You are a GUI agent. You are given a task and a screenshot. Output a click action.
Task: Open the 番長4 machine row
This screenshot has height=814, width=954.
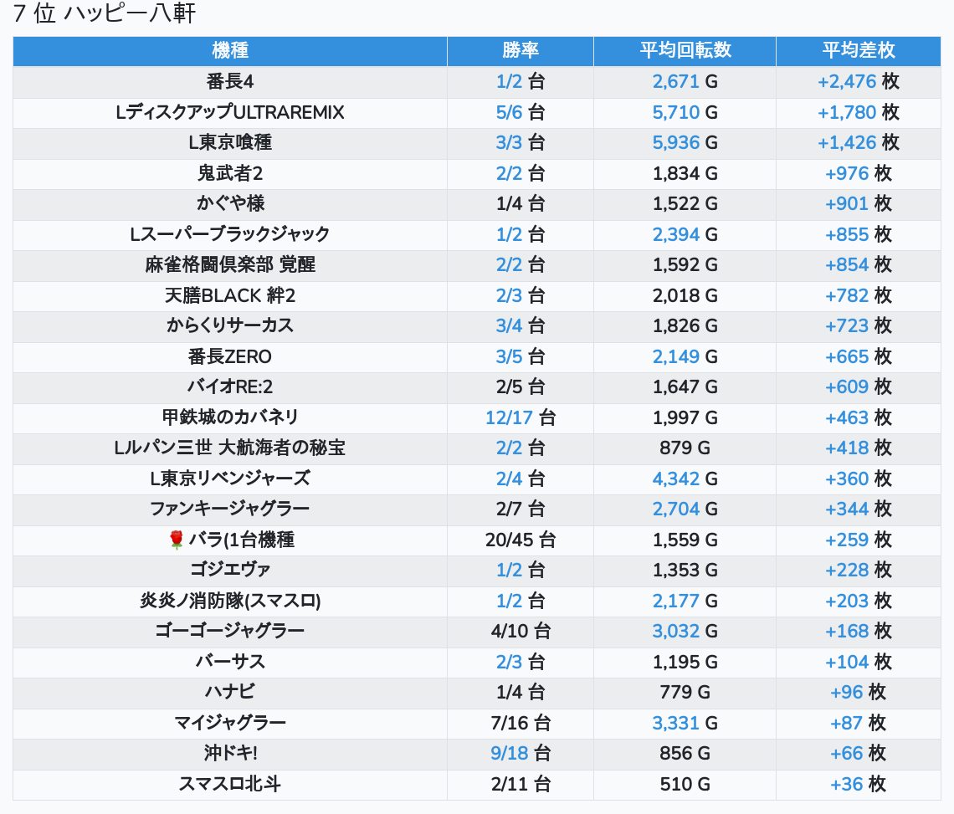coord(230,82)
